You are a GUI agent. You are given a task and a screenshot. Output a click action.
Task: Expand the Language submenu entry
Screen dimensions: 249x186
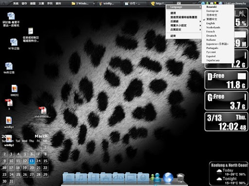click(x=183, y=7)
